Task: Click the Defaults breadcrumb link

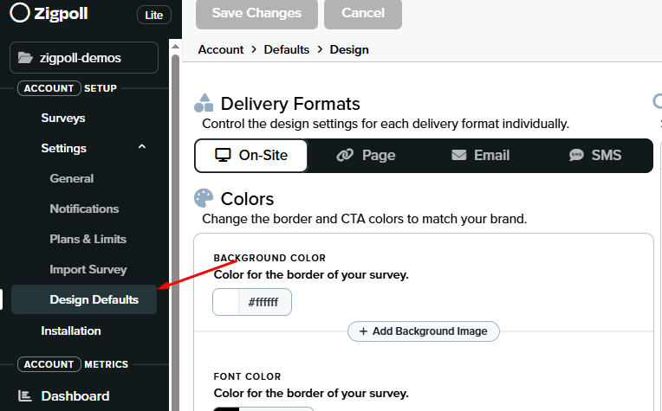Action: 287,49
